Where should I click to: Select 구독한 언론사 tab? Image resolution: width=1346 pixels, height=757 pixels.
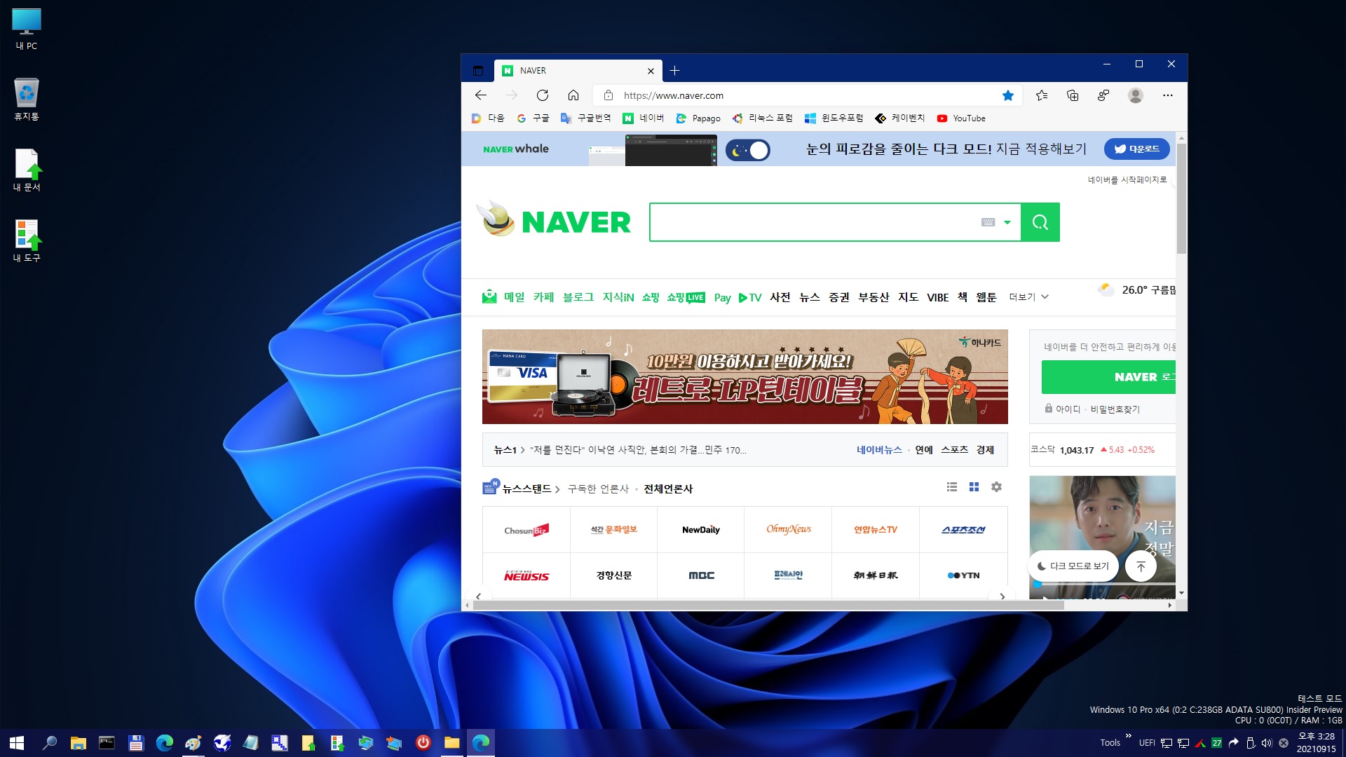pyautogui.click(x=598, y=489)
